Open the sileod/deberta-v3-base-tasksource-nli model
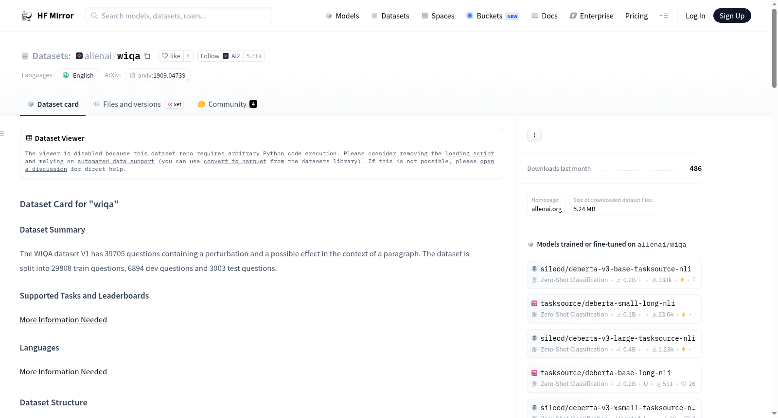Screen dimensions: 778x418 (x=614, y=274)
